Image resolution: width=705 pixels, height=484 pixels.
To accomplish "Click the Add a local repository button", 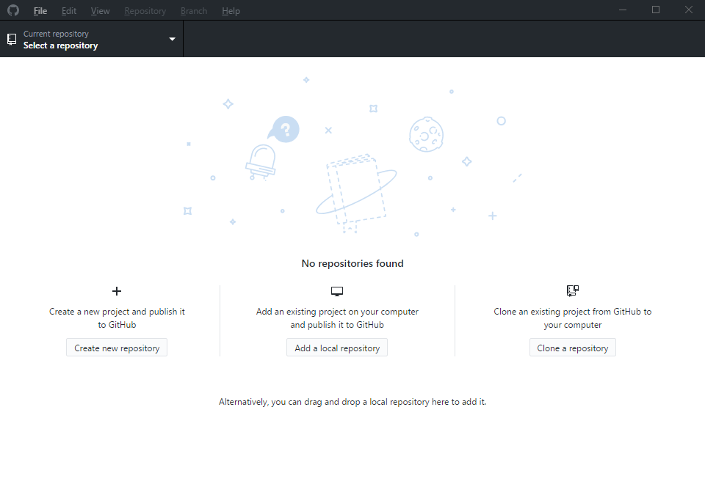I will point(336,347).
